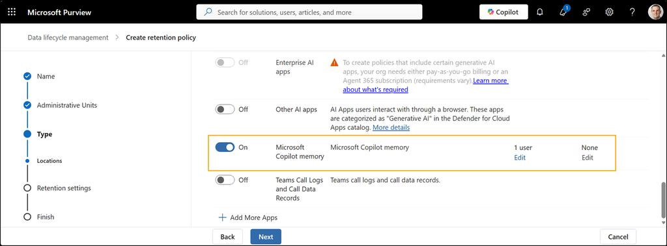The image size is (667, 246).
Task: Open the settings gear icon
Action: click(609, 12)
